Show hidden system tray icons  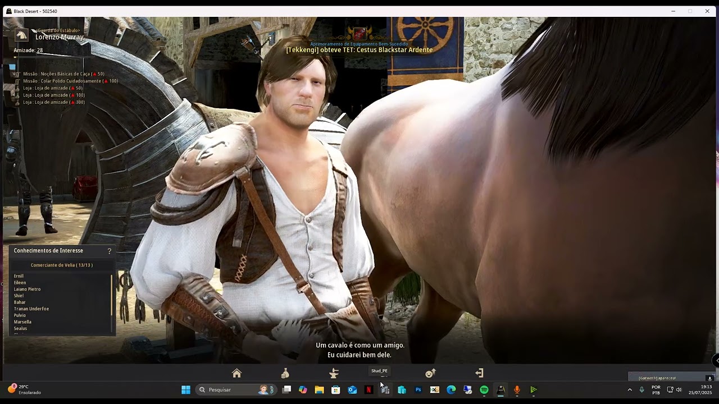(x=630, y=389)
